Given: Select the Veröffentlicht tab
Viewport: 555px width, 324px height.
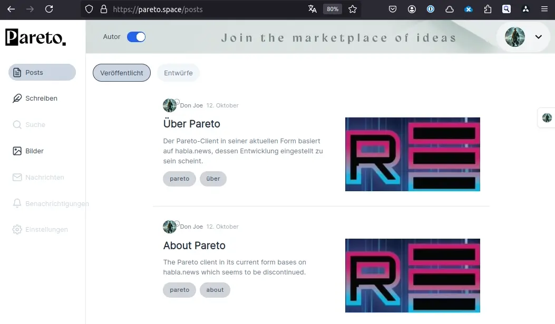Looking at the screenshot, I should point(122,73).
